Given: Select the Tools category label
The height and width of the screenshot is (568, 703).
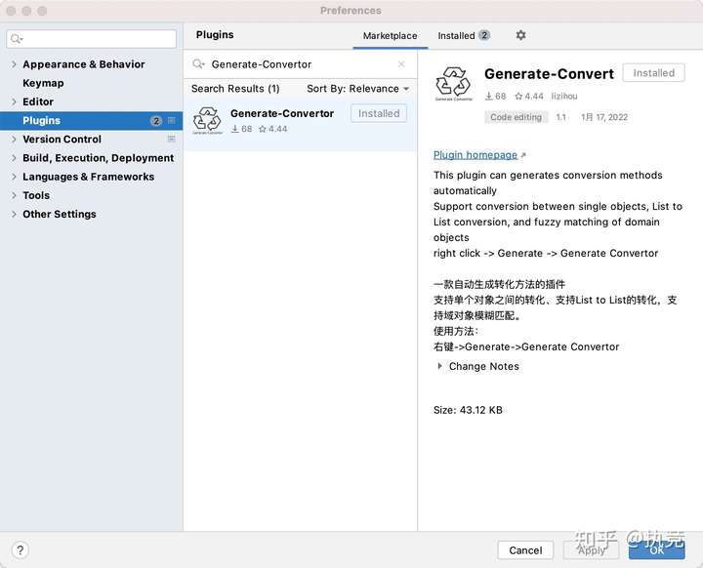Looking at the screenshot, I should 36,195.
